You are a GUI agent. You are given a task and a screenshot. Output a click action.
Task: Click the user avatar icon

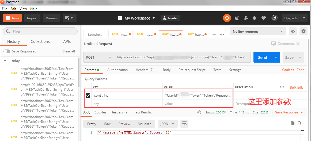click(x=275, y=18)
